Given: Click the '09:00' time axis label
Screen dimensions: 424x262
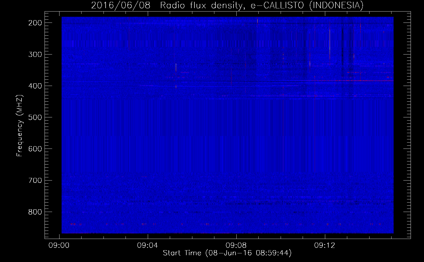Looking at the screenshot, I should 59,245.
